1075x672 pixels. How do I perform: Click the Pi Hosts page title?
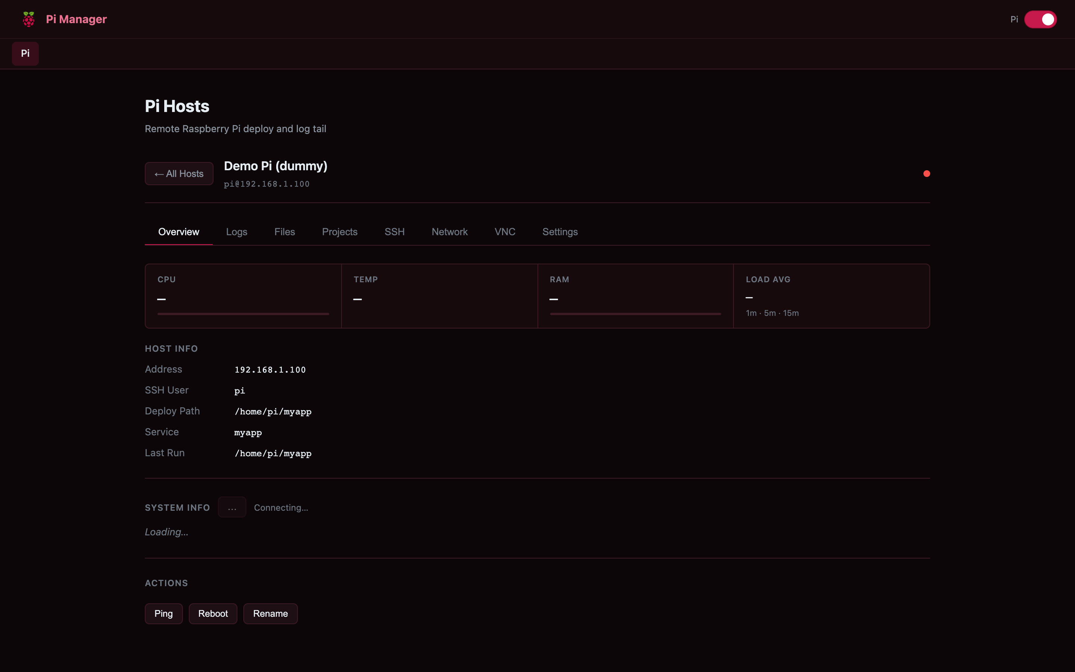click(177, 106)
